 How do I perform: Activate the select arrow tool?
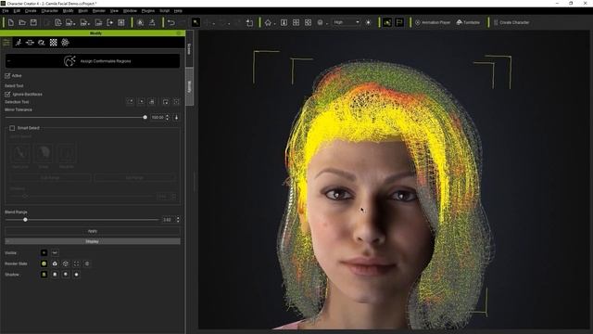click(x=196, y=22)
